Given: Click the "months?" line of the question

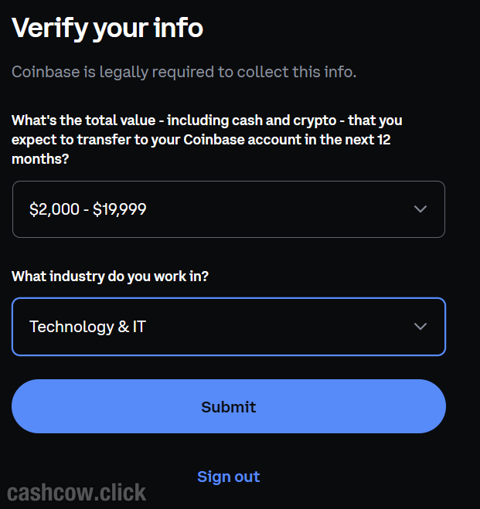Looking at the screenshot, I should (x=39, y=159).
